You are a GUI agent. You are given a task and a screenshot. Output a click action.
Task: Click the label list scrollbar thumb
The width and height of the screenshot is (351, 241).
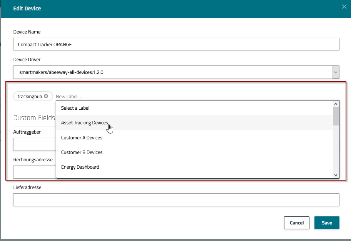click(336, 117)
